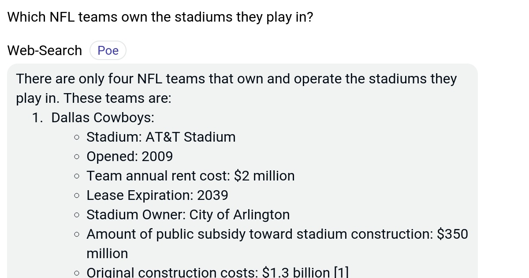
Task: Click the bullet next to AT&T Stadium
Action: point(77,137)
